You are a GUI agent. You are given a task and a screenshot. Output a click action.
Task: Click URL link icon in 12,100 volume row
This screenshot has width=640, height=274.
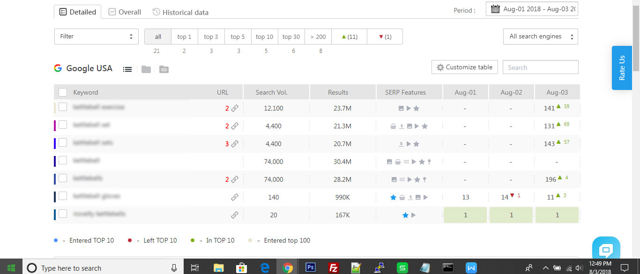(235, 108)
